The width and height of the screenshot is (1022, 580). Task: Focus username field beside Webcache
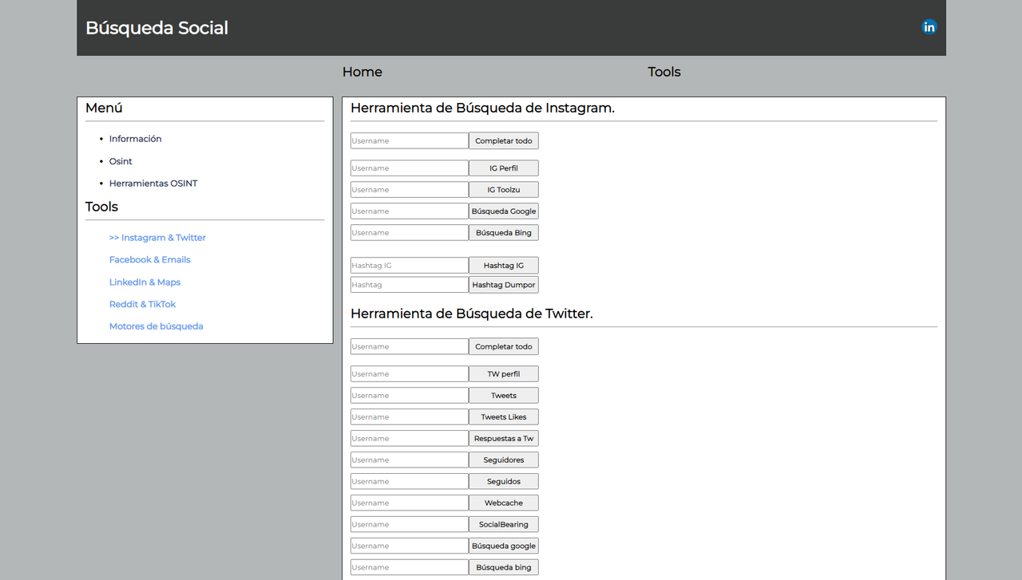[x=410, y=503]
